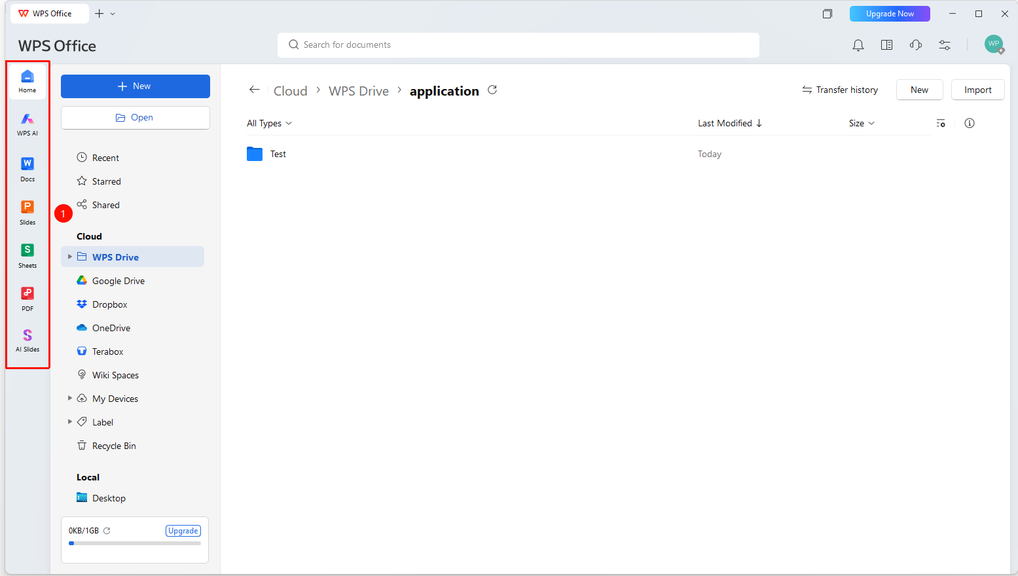
Task: Open the headset support icon
Action: click(916, 45)
